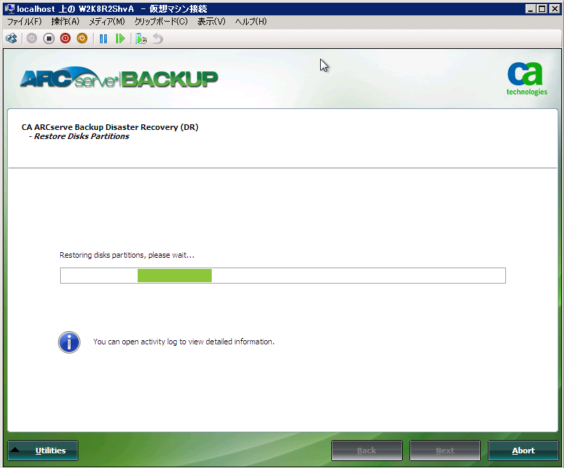The image size is (564, 468).
Task: Click the Next button
Action: (445, 451)
